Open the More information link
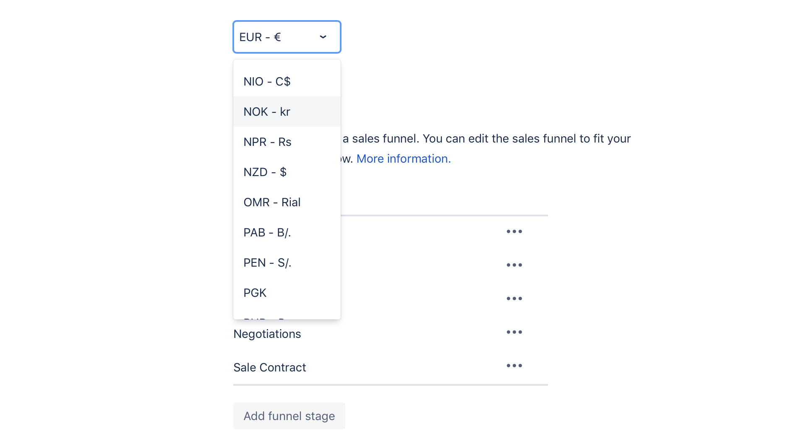 coord(404,158)
